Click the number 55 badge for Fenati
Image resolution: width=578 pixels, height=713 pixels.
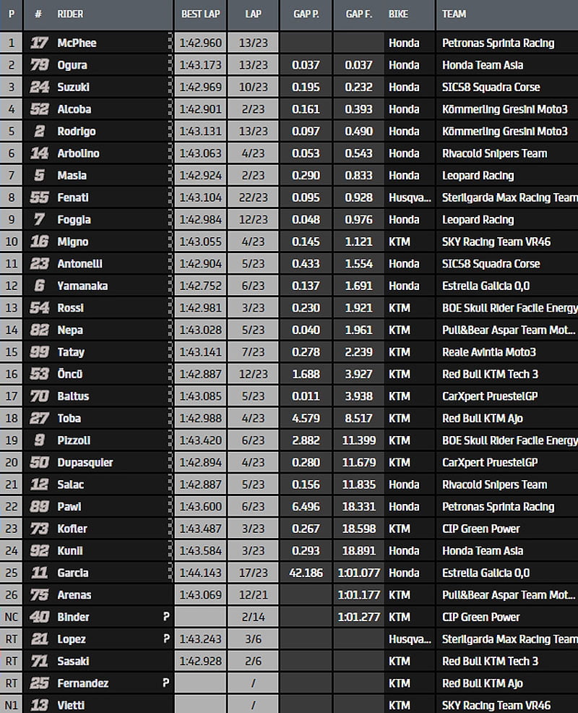pyautogui.click(x=39, y=197)
